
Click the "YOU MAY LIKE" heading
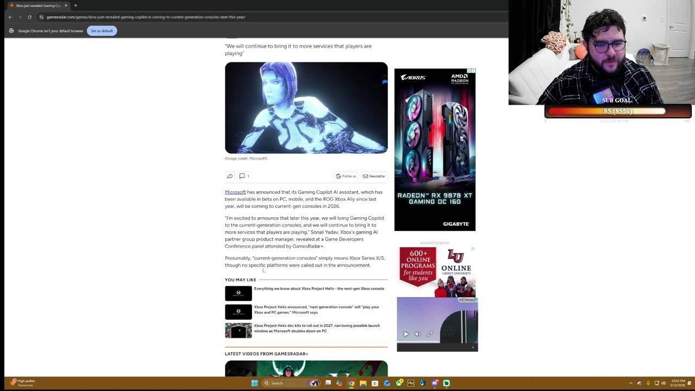(x=241, y=280)
